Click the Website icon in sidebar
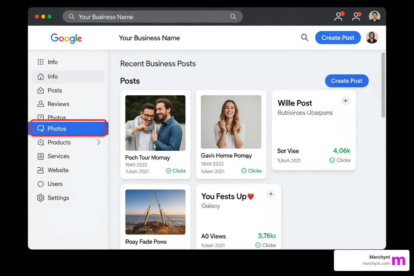Screen dimensions: 414x276 click(x=40, y=170)
